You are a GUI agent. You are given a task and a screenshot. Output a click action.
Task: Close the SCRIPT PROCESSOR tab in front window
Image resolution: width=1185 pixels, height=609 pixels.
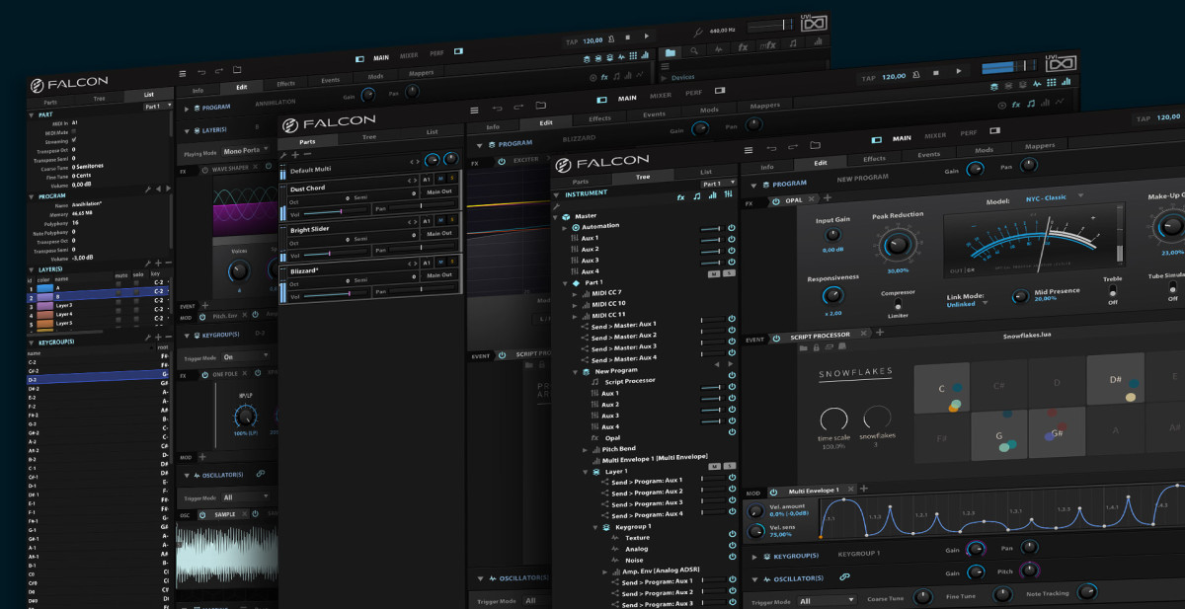(863, 335)
